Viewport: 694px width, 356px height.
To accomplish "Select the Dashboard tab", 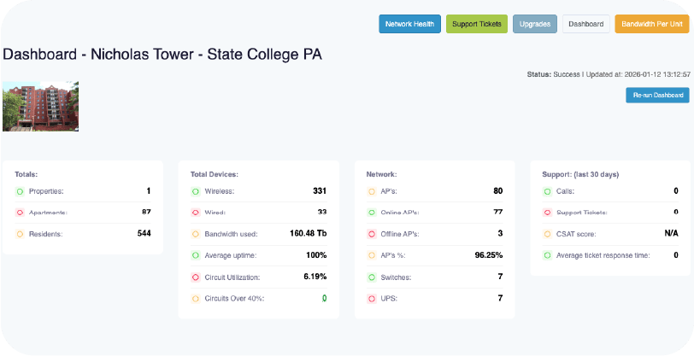I will [x=586, y=24].
